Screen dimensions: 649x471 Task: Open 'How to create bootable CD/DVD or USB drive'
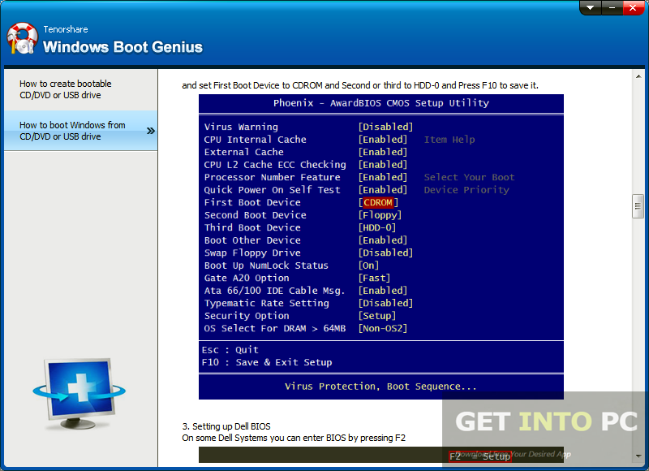(80, 89)
